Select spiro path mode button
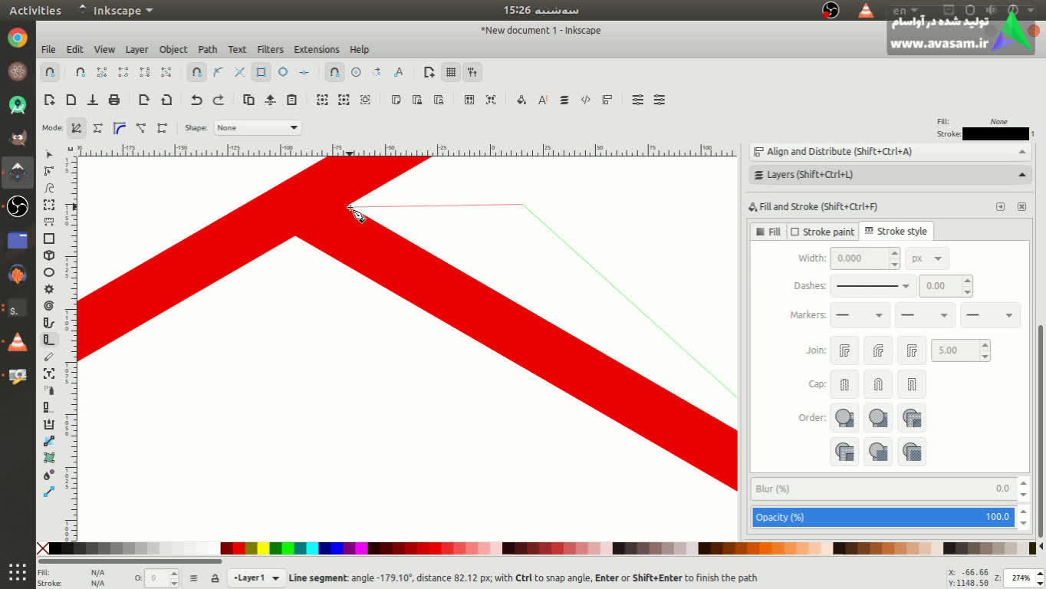 pyautogui.click(x=98, y=128)
